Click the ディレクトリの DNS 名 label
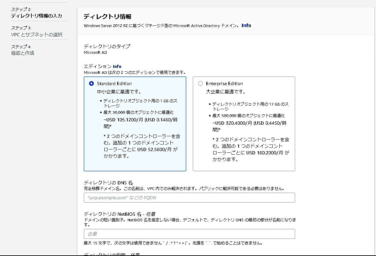 (108, 183)
